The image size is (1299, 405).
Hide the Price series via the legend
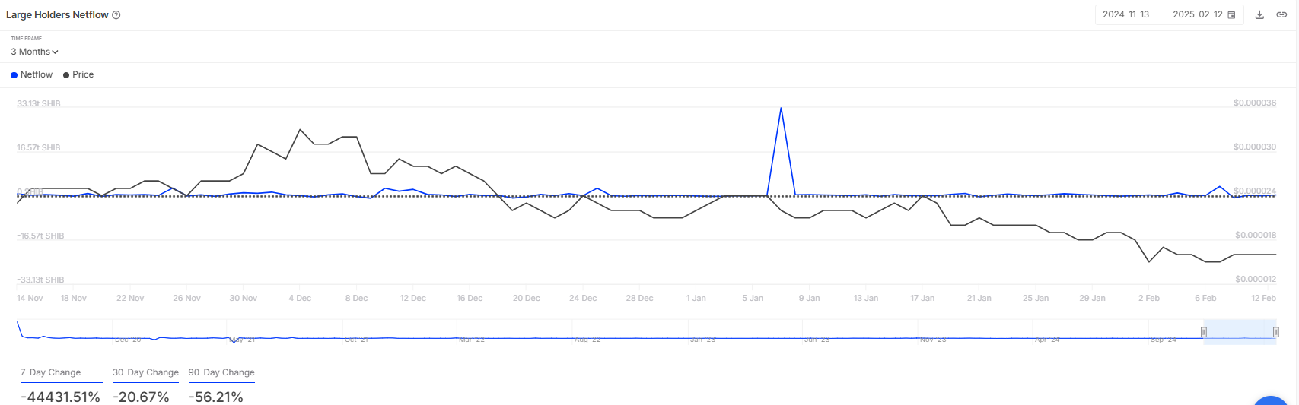point(78,74)
